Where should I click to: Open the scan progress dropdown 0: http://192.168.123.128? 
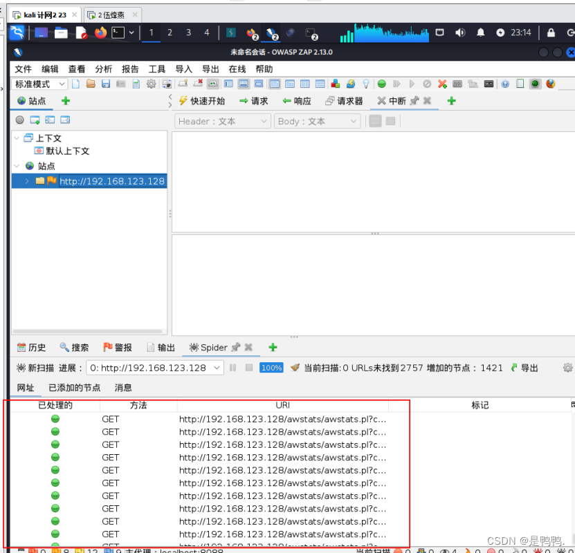click(x=155, y=367)
